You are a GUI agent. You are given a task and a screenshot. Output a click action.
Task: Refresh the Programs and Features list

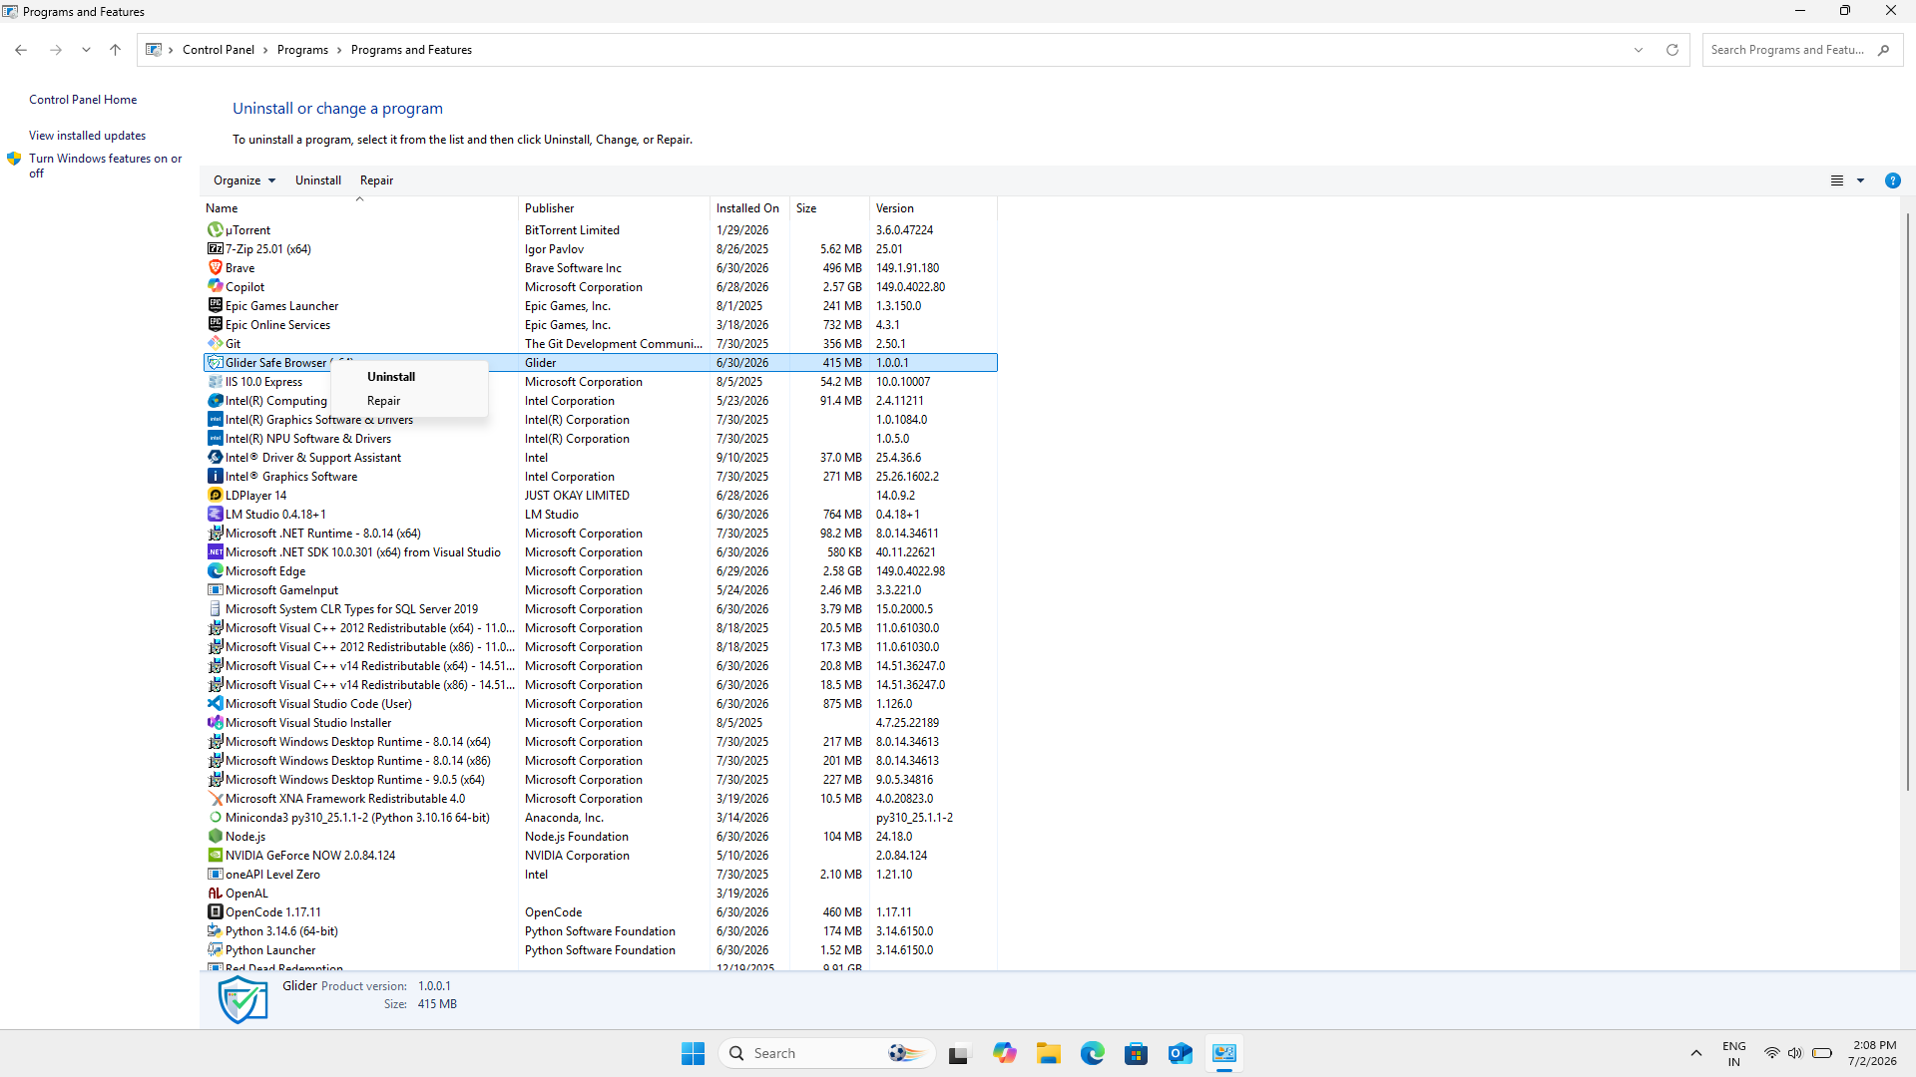click(1673, 50)
